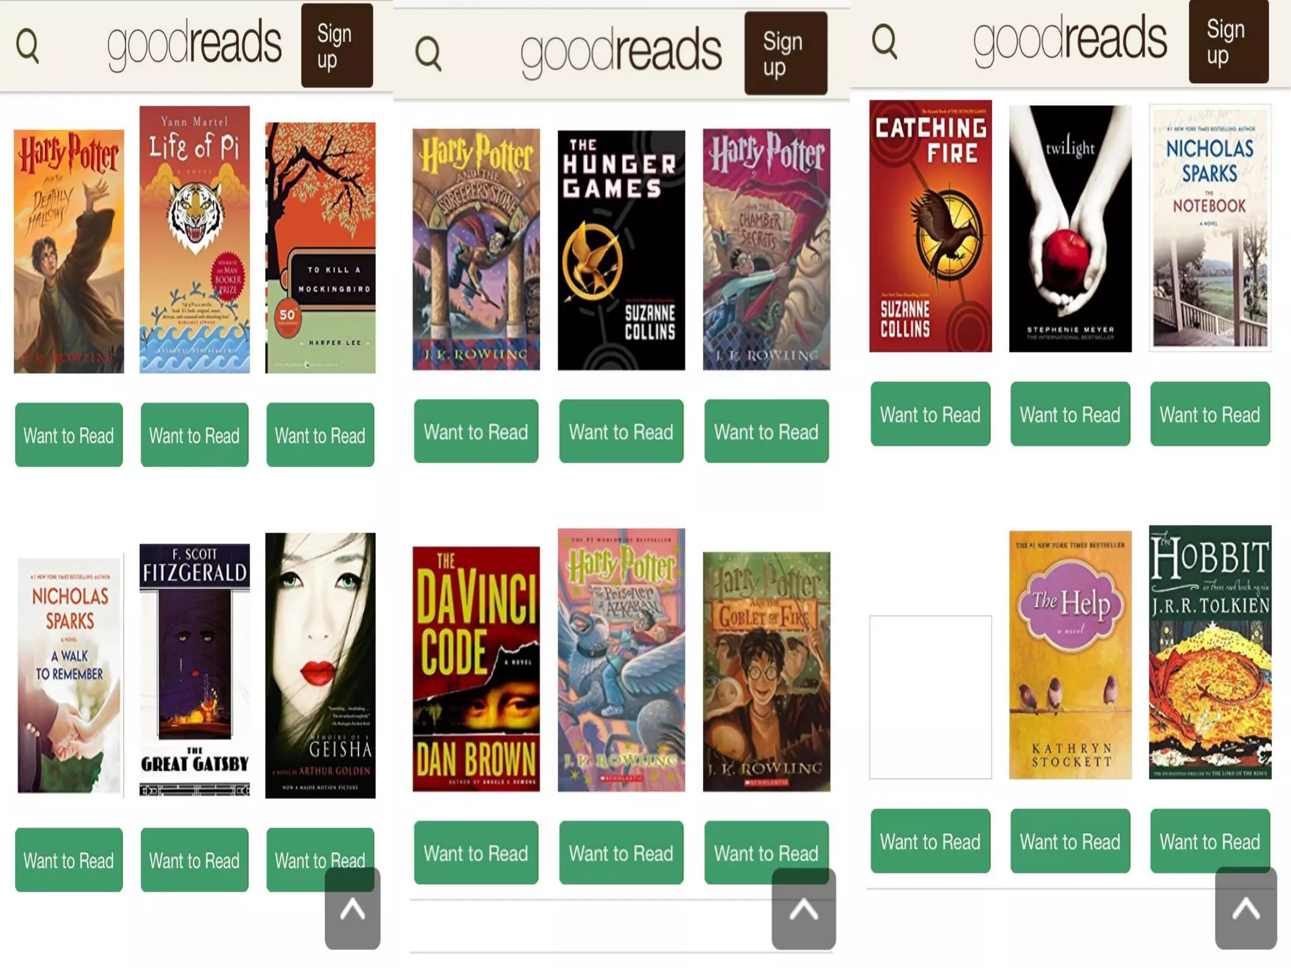Open search icon in left panel header
This screenshot has width=1291, height=968.
click(28, 46)
